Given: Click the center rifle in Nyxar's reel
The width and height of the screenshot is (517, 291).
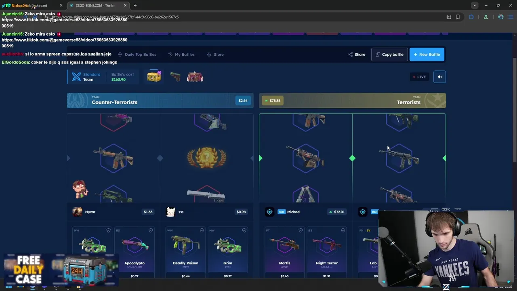Looking at the screenshot, I should tap(113, 158).
